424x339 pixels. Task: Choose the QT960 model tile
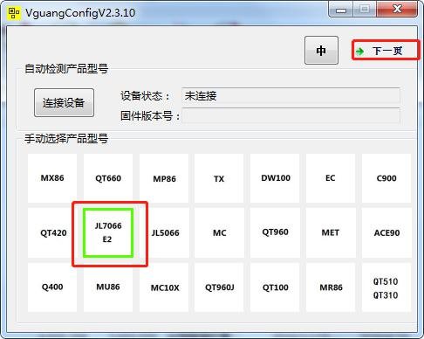275,232
